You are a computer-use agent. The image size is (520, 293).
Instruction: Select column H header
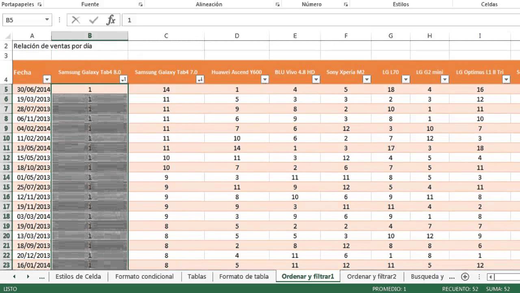click(x=430, y=36)
